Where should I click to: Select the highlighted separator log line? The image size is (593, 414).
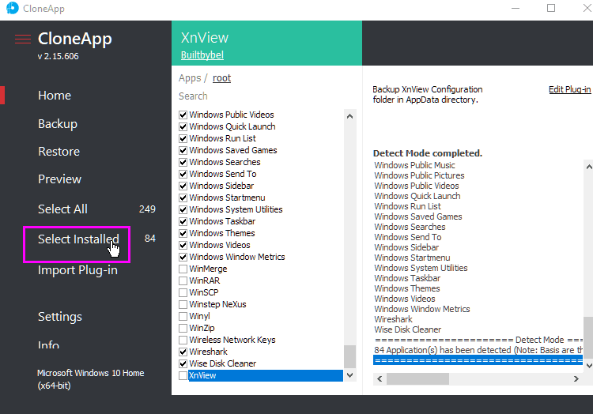[478, 360]
